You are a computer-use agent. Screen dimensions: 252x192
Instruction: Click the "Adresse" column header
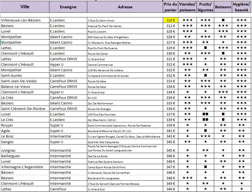pyautogui.click(x=125, y=7)
